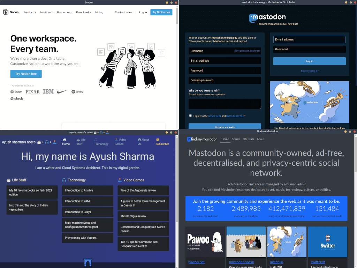Open the Download dropdown in Notion

84,12
